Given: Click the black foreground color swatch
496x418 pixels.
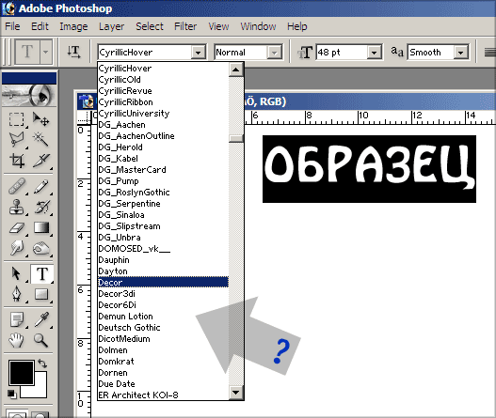Looking at the screenshot, I should [x=22, y=373].
